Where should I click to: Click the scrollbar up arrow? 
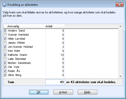pos(120,26)
